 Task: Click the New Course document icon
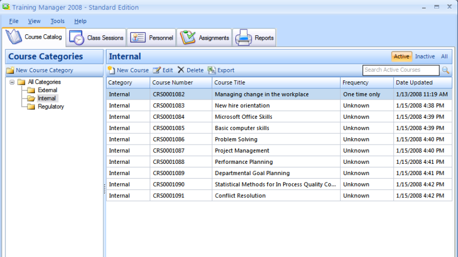point(112,70)
